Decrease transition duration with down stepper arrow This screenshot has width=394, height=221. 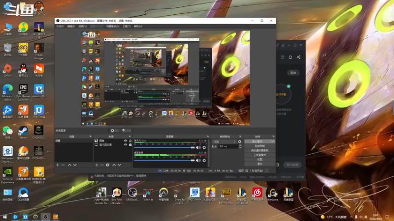240,147
